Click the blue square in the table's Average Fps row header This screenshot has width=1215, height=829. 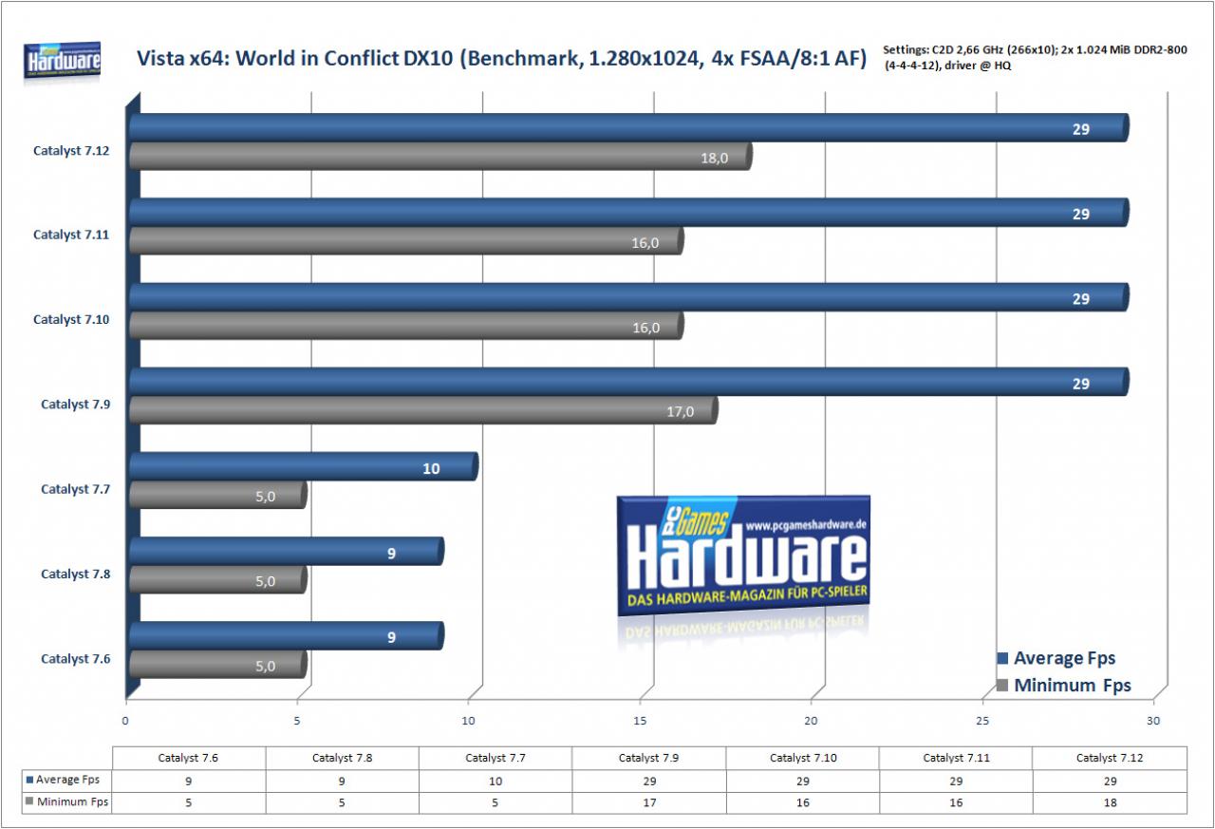pos(30,780)
